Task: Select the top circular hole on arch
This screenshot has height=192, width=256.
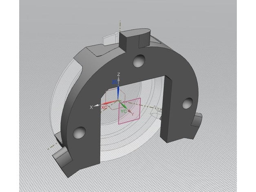Action: [139, 61]
